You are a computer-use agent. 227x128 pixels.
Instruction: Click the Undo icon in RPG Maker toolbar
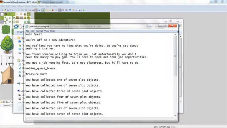tap(26, 10)
